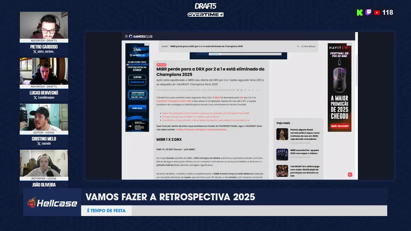This screenshot has width=411, height=231.
Task: Read 'Prêmio eSports Brasil nomeia daiki e aspas' story
Action: 305,134
